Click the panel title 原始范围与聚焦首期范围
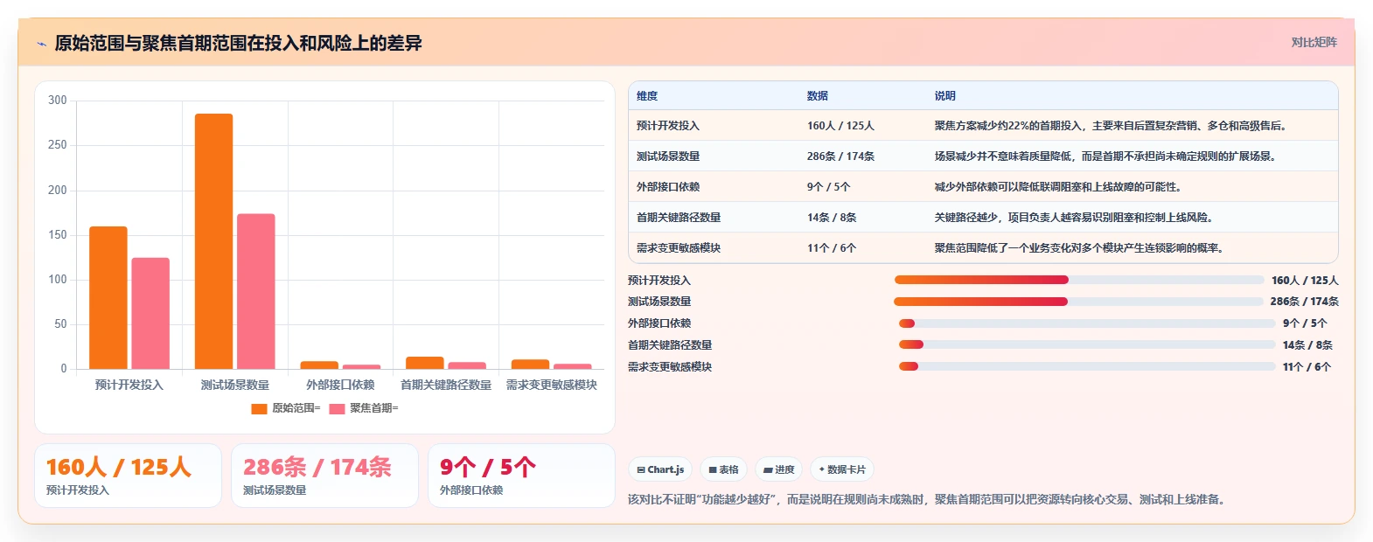This screenshot has width=1373, height=542. pyautogui.click(x=238, y=43)
